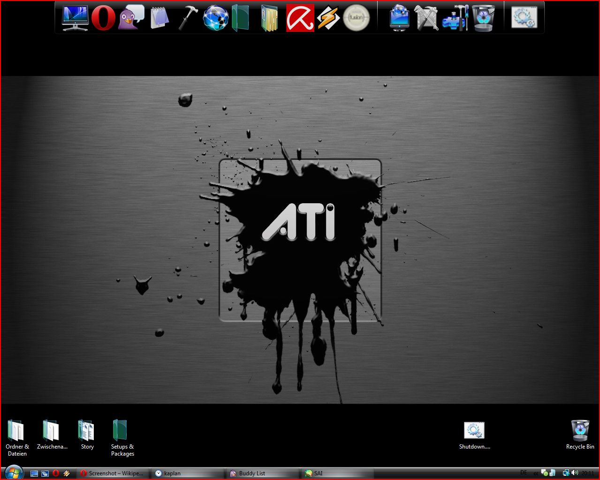The height and width of the screenshot is (480, 600).
Task: Click the volume speaker tray icon
Action: [575, 473]
